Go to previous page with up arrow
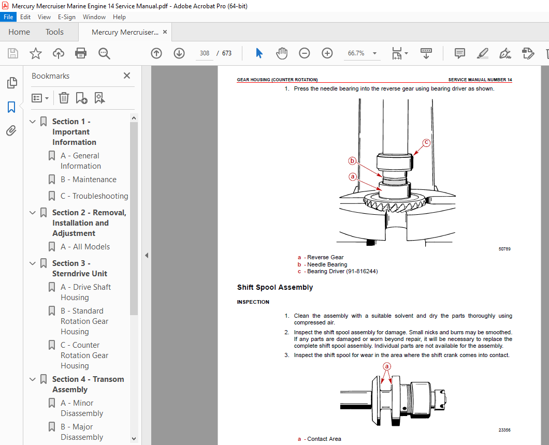 pos(156,53)
